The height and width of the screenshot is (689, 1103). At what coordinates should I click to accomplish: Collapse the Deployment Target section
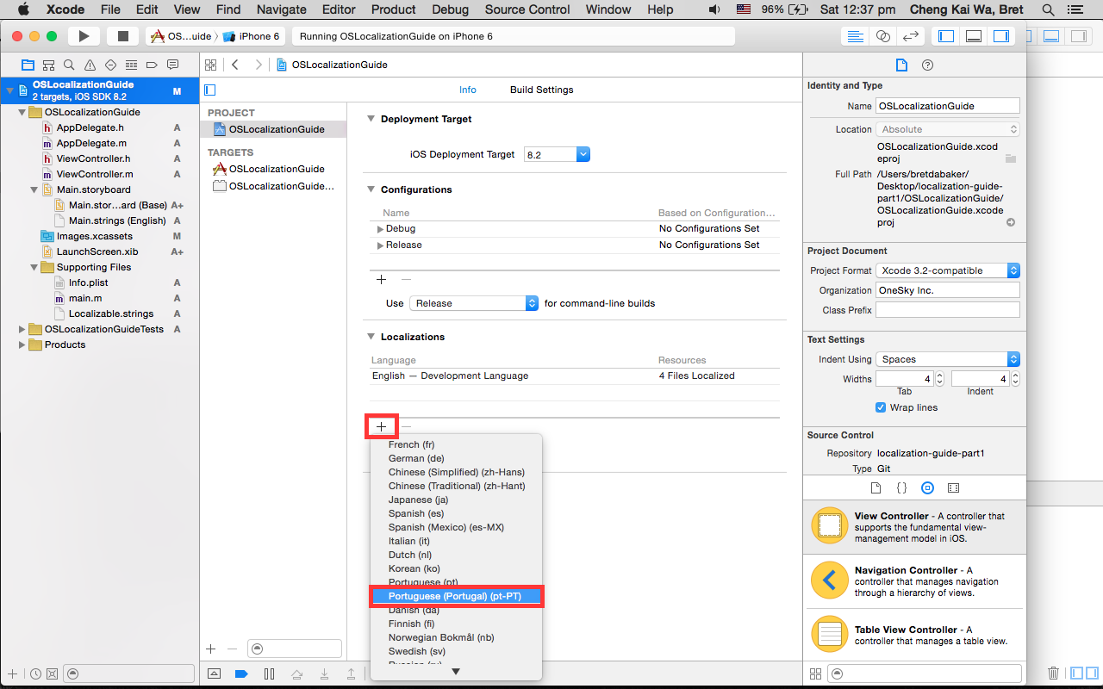371,119
